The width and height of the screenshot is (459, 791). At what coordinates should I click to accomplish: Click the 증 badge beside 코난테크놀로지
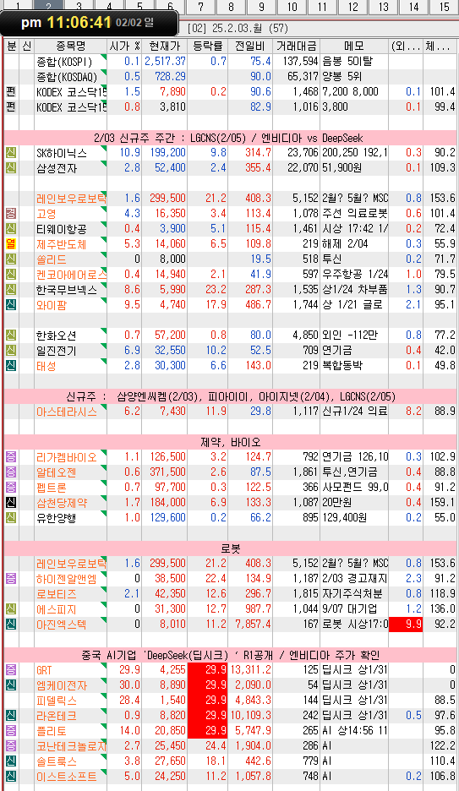tap(11, 745)
